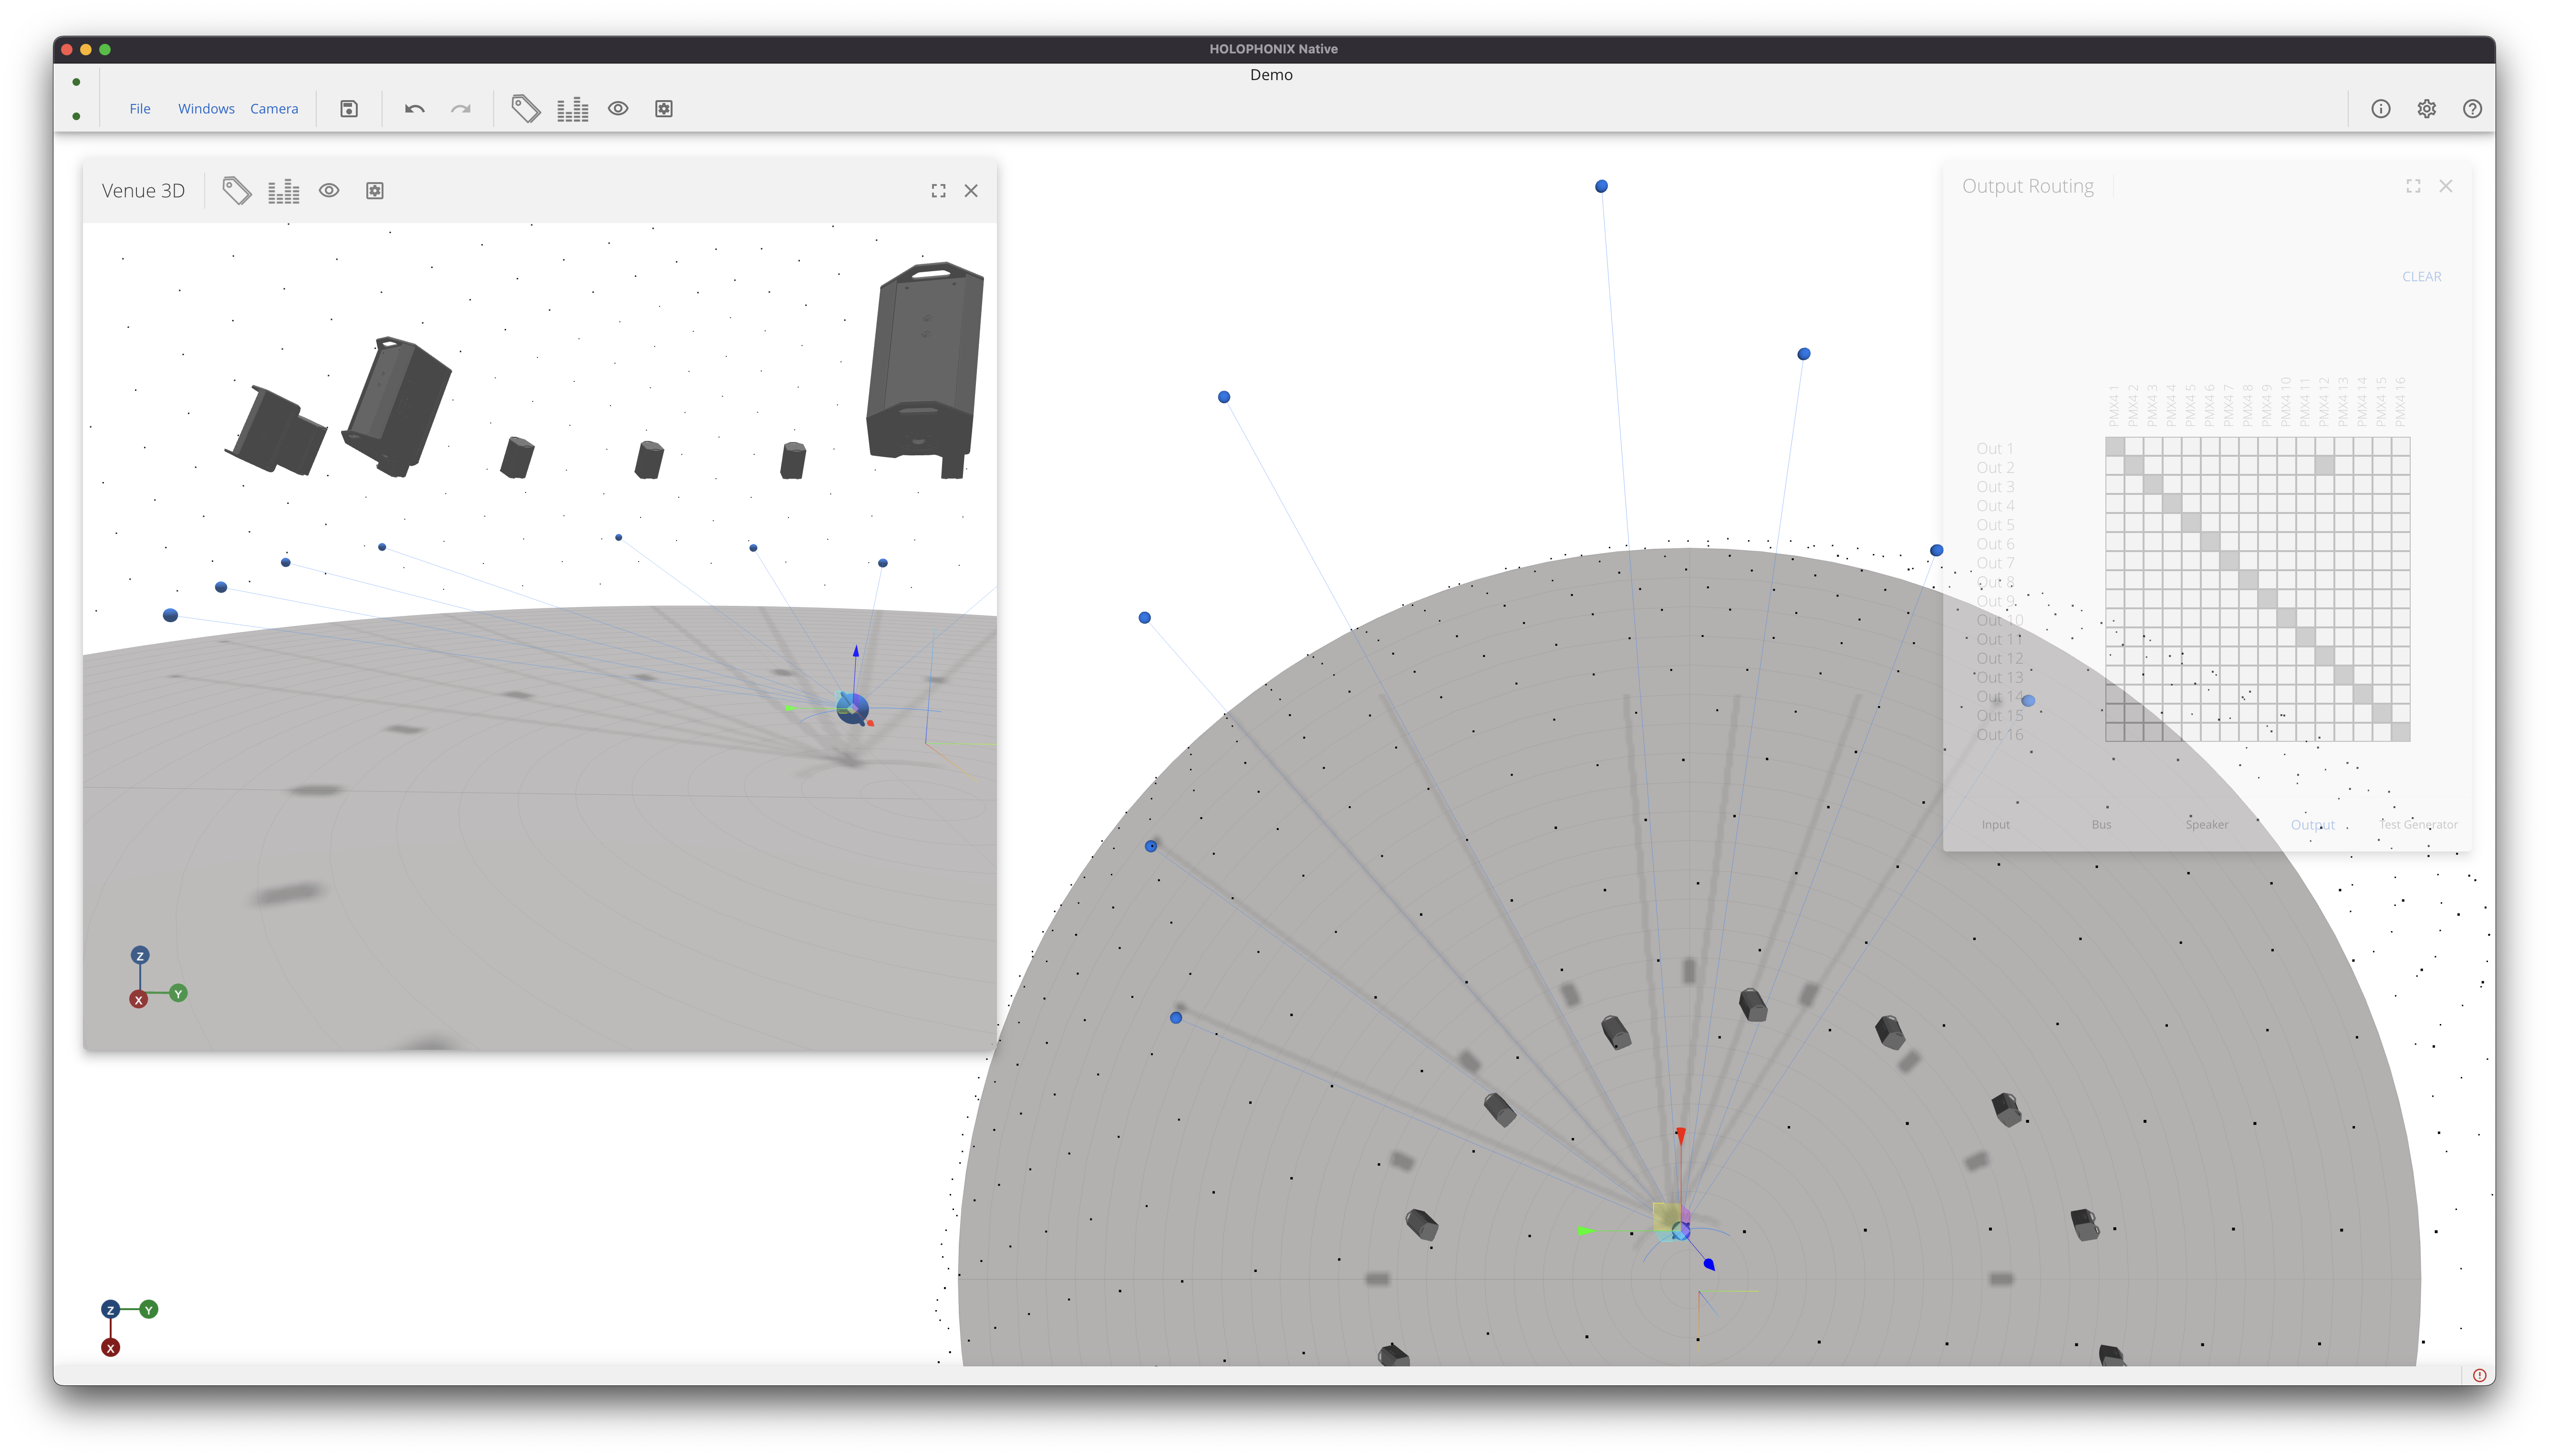
Task: Open the red error indicator in status bar
Action: tap(2479, 1376)
